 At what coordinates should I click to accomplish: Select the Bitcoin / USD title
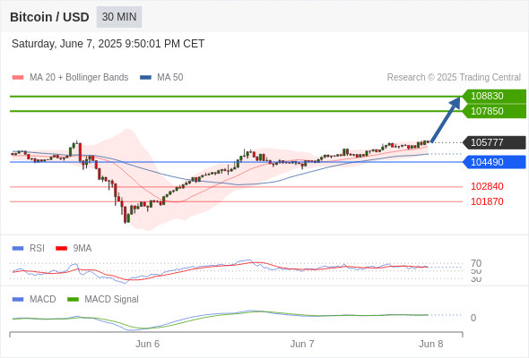coord(49,17)
